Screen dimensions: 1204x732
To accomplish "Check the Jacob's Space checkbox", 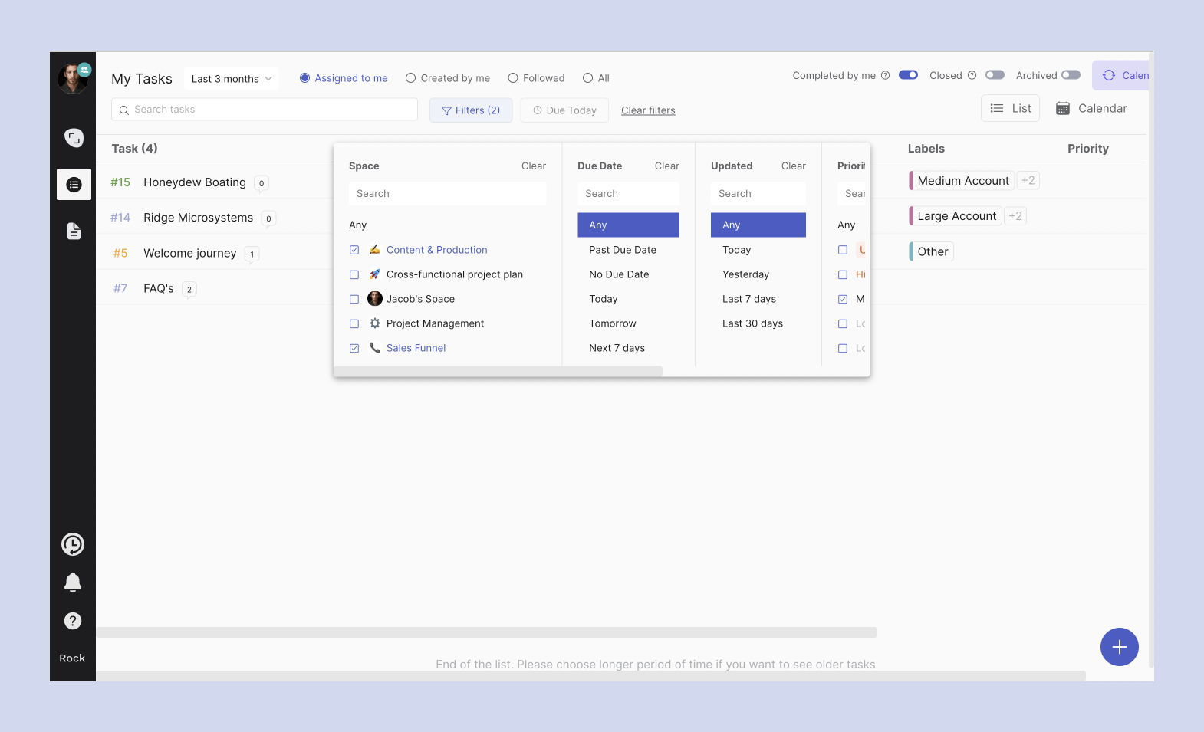I will click(354, 299).
